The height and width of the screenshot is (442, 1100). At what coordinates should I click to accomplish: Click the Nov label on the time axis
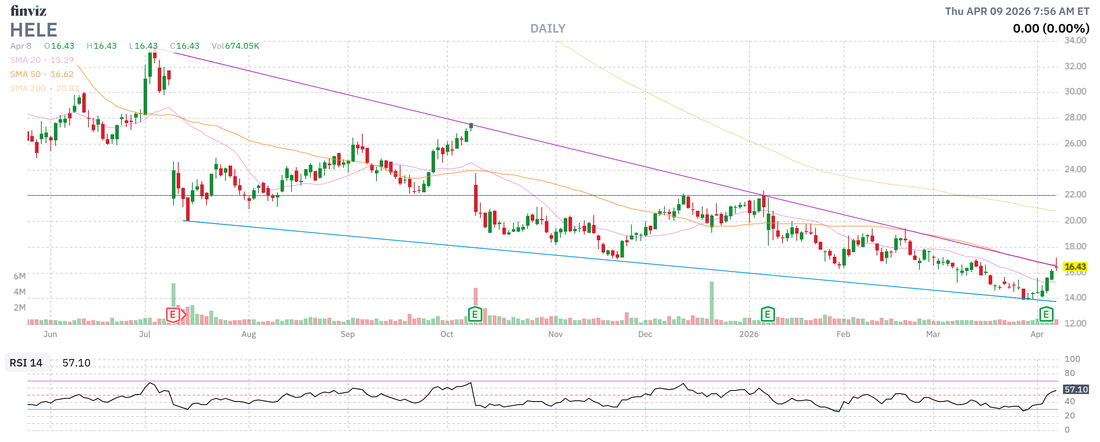[x=555, y=334]
